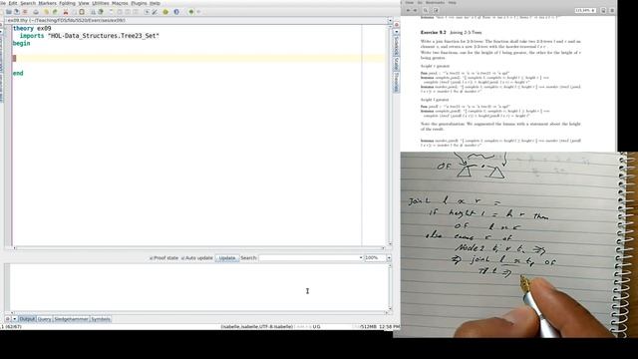Image resolution: width=638 pixels, height=359 pixels.
Task: Toggle the Auto update checkbox
Action: [183, 258]
